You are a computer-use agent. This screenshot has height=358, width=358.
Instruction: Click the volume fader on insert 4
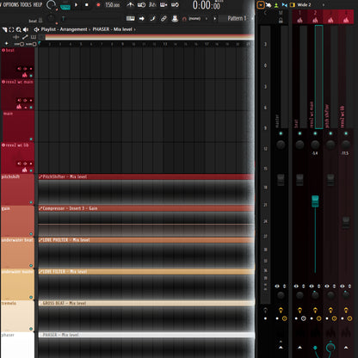346,223
